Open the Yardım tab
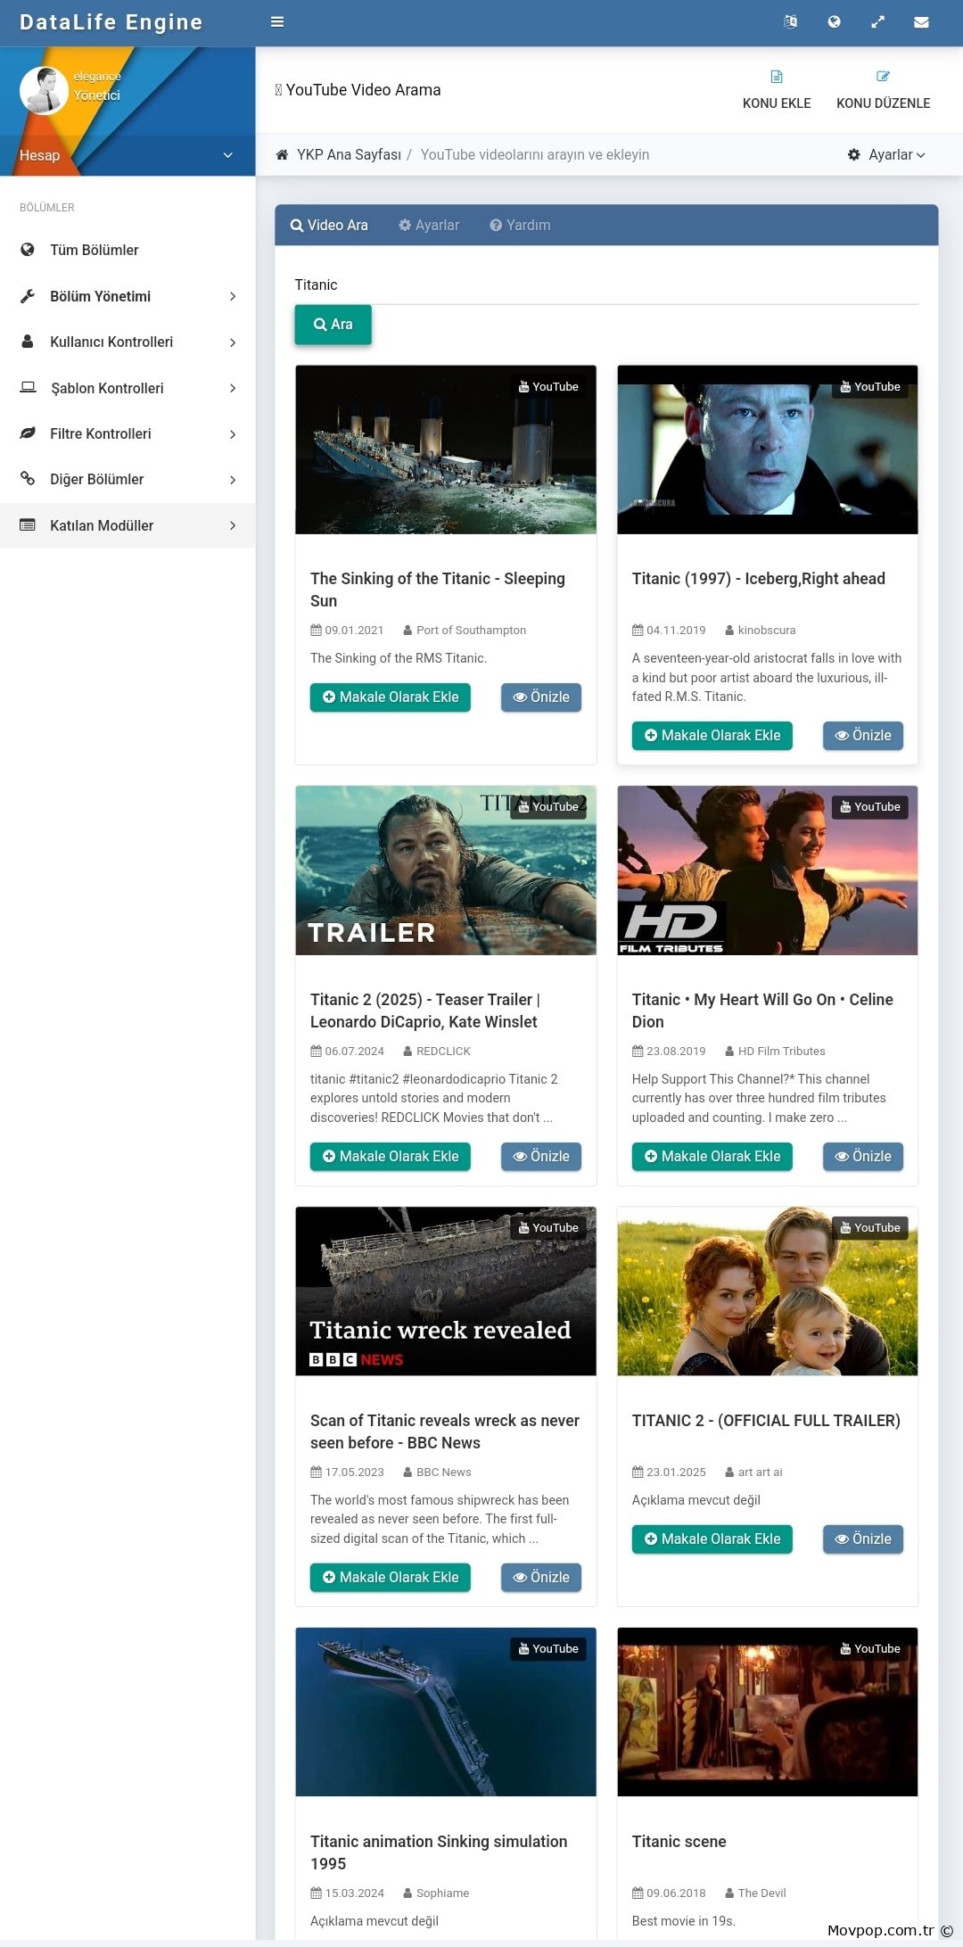This screenshot has width=963, height=1947. pos(520,225)
